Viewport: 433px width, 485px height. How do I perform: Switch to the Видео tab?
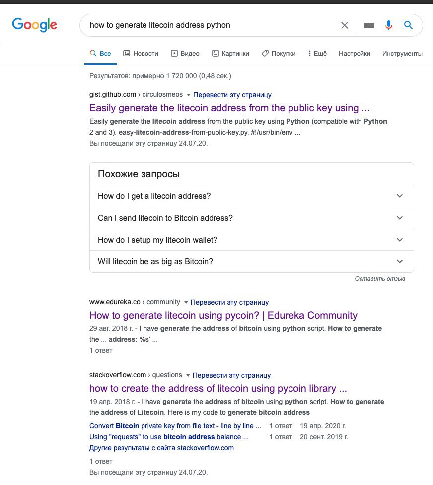coord(185,53)
